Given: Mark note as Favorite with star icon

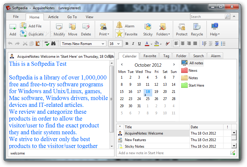Looking at the screenshot, I should coord(119,34).
